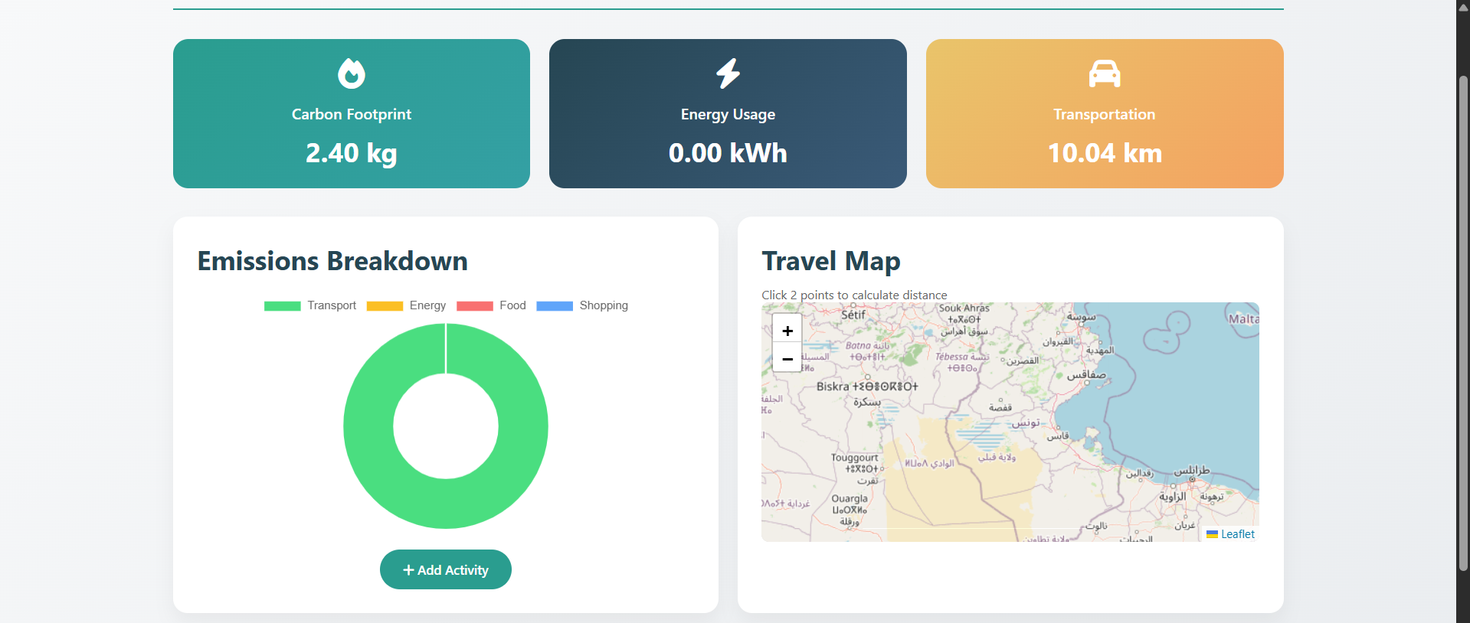The height and width of the screenshot is (623, 1470).
Task: Click Ouargla on the map
Action: [x=850, y=498]
